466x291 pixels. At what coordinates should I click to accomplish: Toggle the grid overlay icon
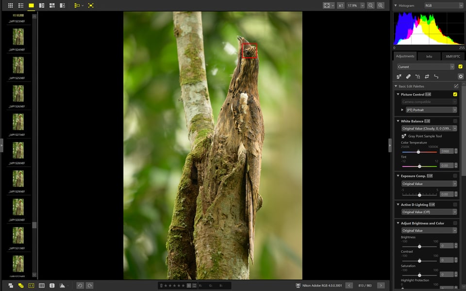click(42, 285)
